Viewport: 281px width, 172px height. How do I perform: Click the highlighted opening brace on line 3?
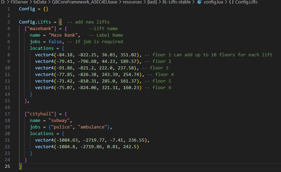60,22
